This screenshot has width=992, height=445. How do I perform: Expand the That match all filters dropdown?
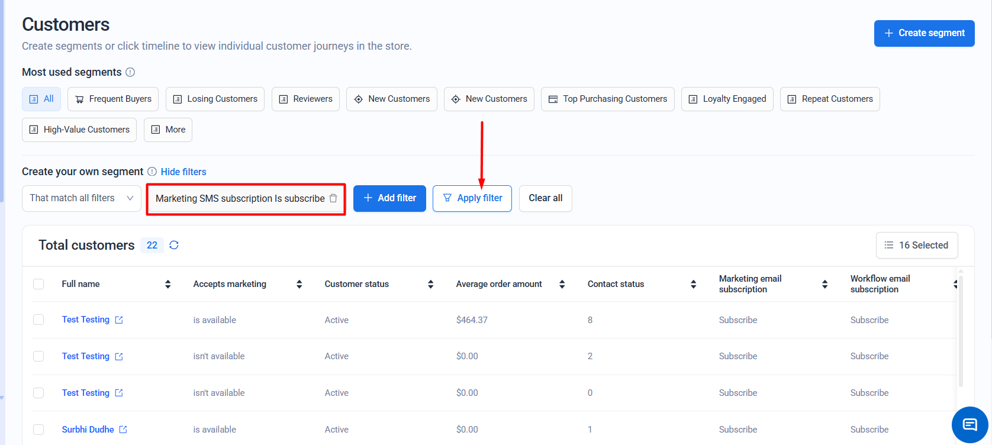pos(82,198)
